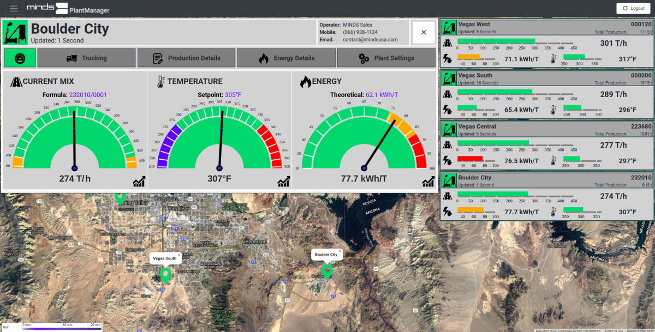Close the Vegas South map popup

pos(179,255)
